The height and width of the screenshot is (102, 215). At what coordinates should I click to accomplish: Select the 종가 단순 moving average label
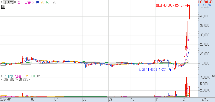[24, 2]
